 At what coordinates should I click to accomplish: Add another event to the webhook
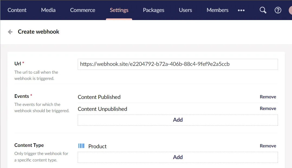pyautogui.click(x=178, y=120)
